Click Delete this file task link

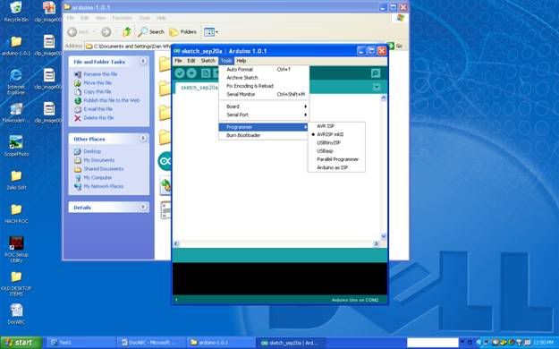pyautogui.click(x=98, y=118)
